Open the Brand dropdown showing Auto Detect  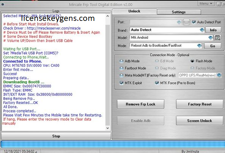[x=202, y=30]
